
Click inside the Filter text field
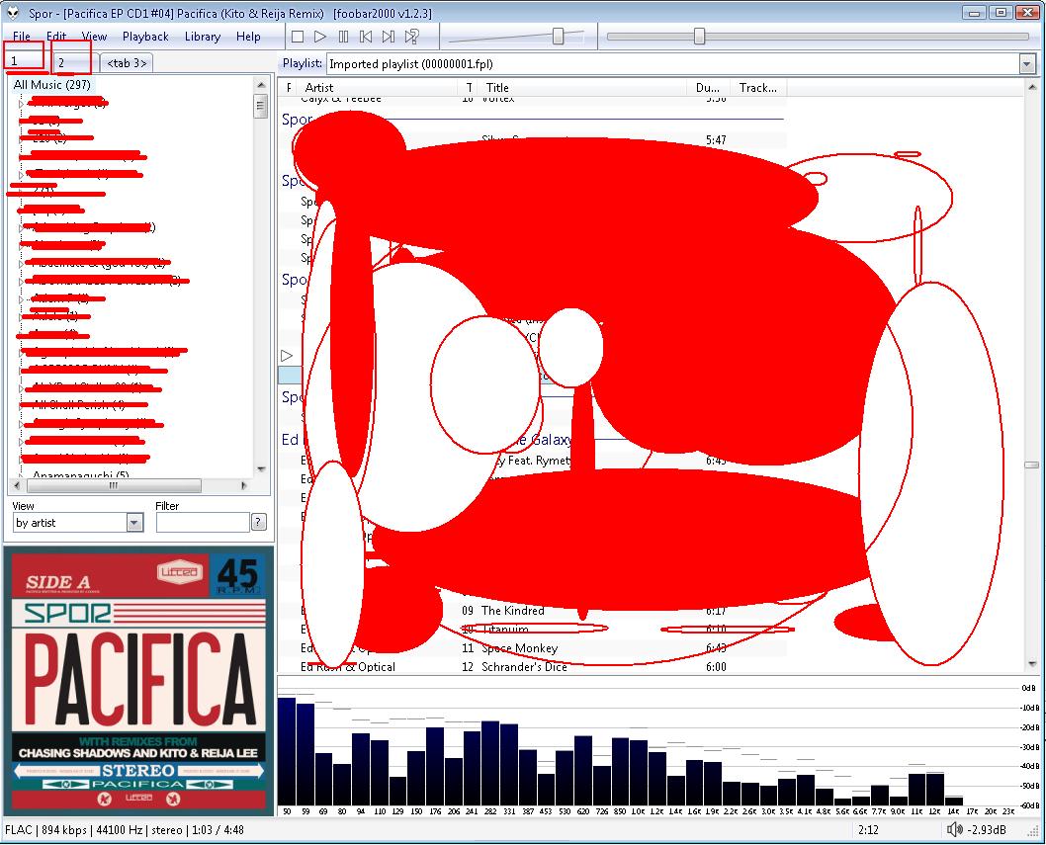(202, 522)
